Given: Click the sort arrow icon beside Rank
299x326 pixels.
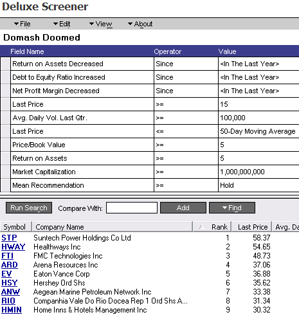Looking at the screenshot, I should click(201, 227).
